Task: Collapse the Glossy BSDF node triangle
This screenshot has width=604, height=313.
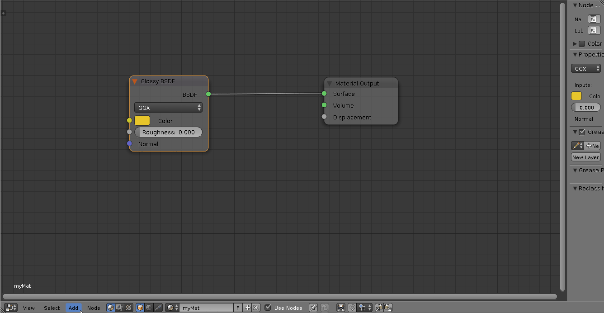Action: coord(134,81)
